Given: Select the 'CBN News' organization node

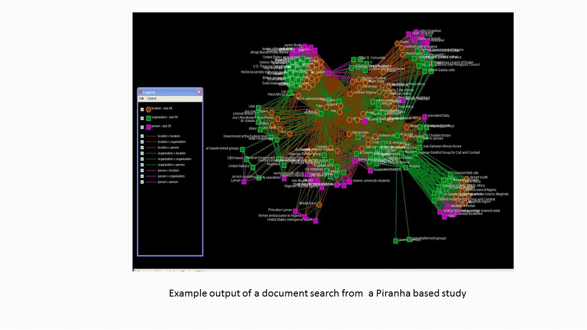Looking at the screenshot, I should [247, 159].
